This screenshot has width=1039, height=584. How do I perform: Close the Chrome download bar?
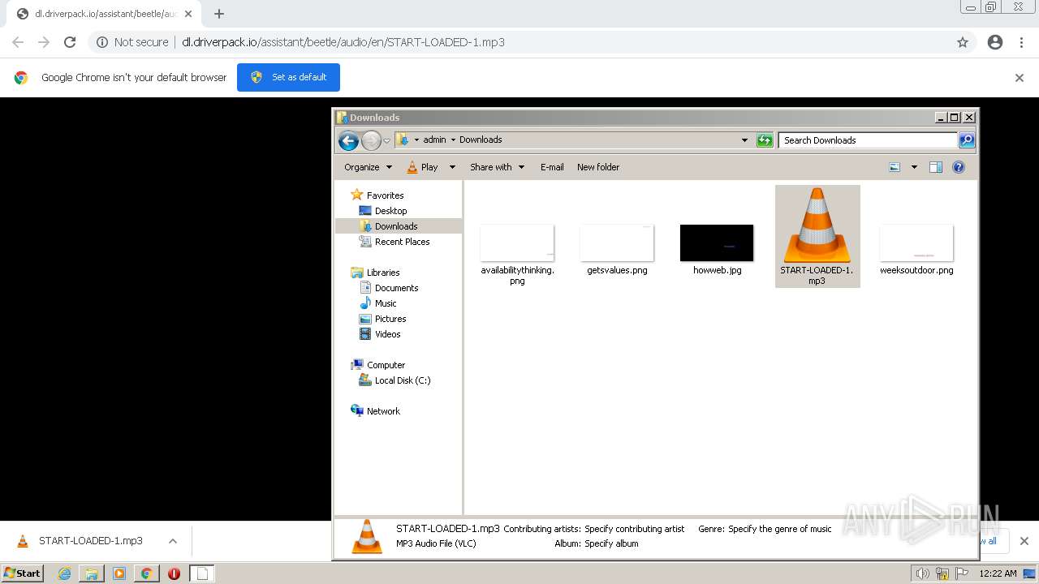pos(1024,541)
